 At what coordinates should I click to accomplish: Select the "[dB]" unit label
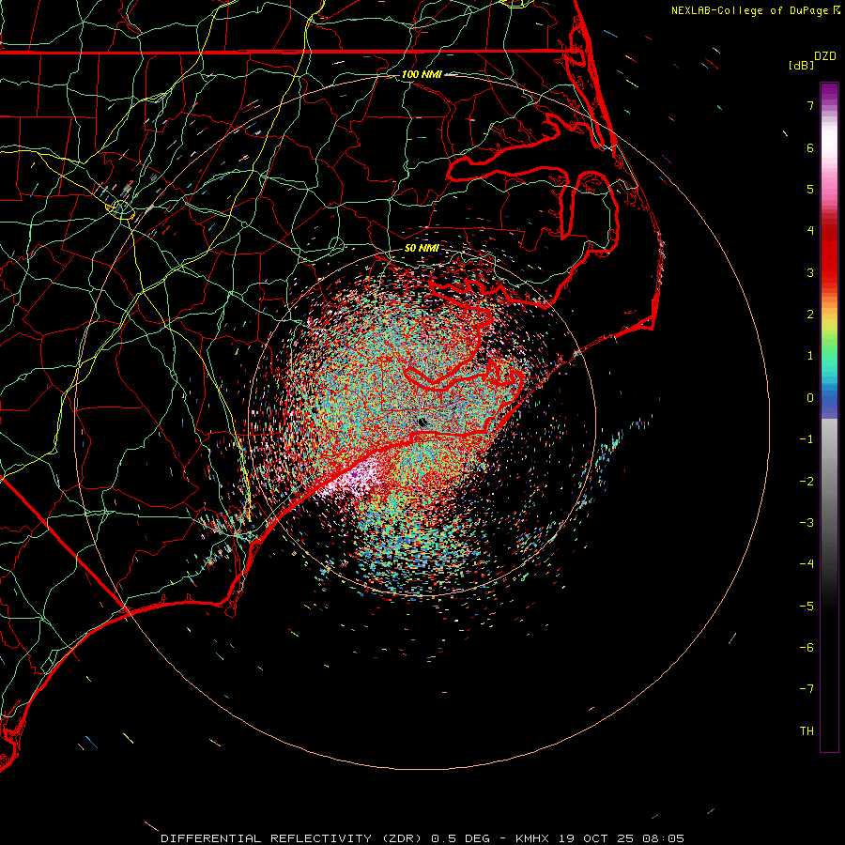point(801,65)
